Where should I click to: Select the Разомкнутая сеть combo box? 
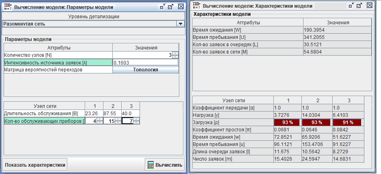coord(94,24)
